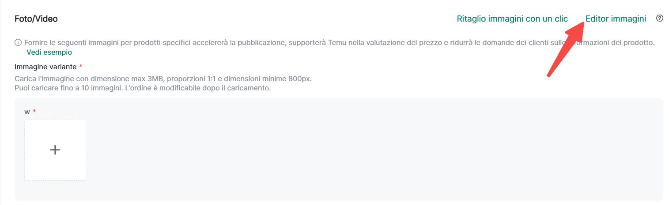Click the question mark help icon
The width and height of the screenshot is (669, 205).
coord(660,19)
